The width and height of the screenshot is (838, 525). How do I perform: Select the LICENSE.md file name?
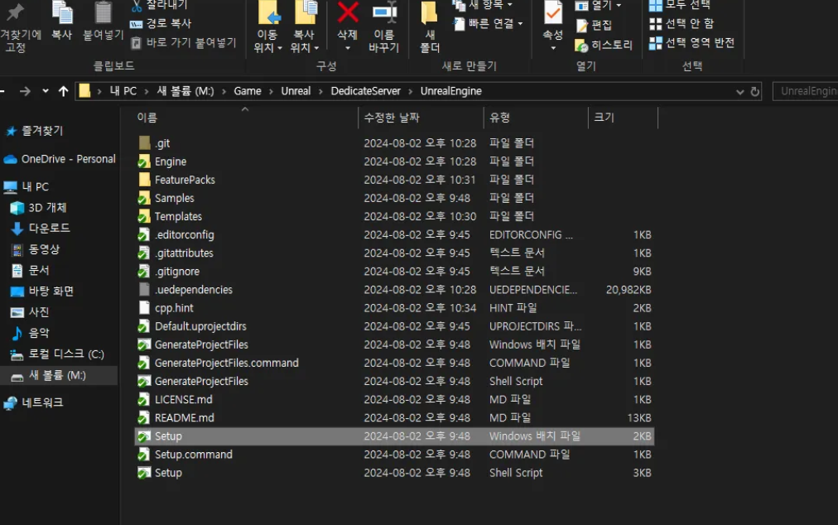click(183, 400)
